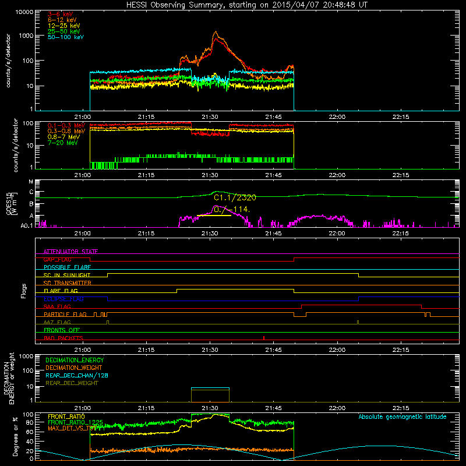466x466 pixels.
Task: Select the FLARE_FLAG label
Action: click(x=61, y=291)
